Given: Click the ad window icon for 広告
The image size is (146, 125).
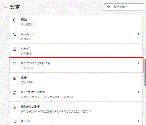Looking at the screenshot, I should tap(15, 78).
